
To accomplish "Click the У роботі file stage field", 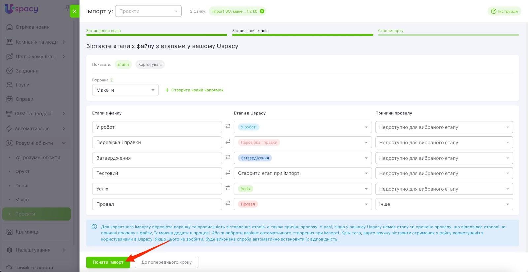I will click(157, 127).
